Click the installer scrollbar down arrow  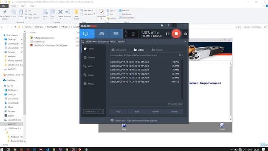coord(231,119)
